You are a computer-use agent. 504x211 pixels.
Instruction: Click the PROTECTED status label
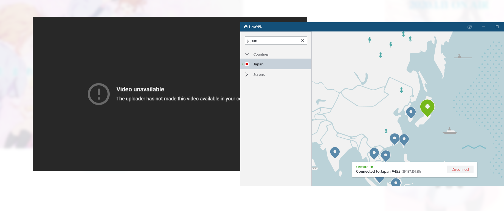[x=365, y=167]
